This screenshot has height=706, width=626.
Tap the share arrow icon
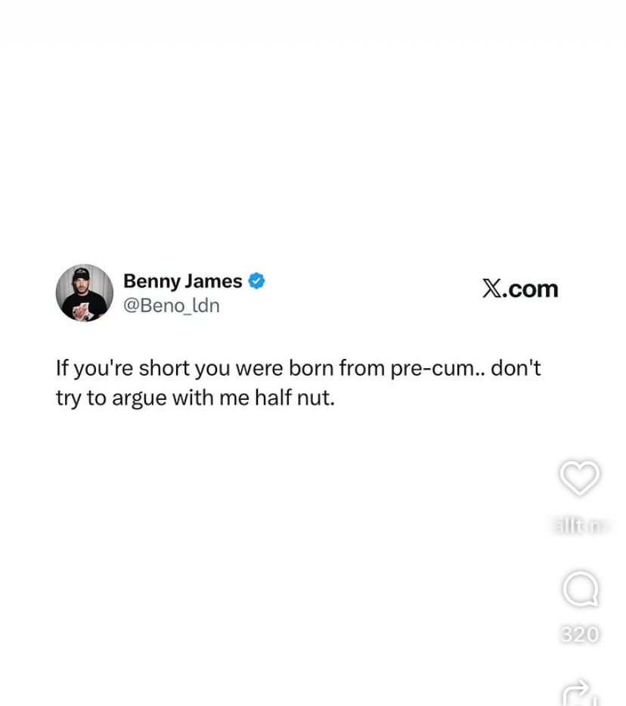(581, 693)
